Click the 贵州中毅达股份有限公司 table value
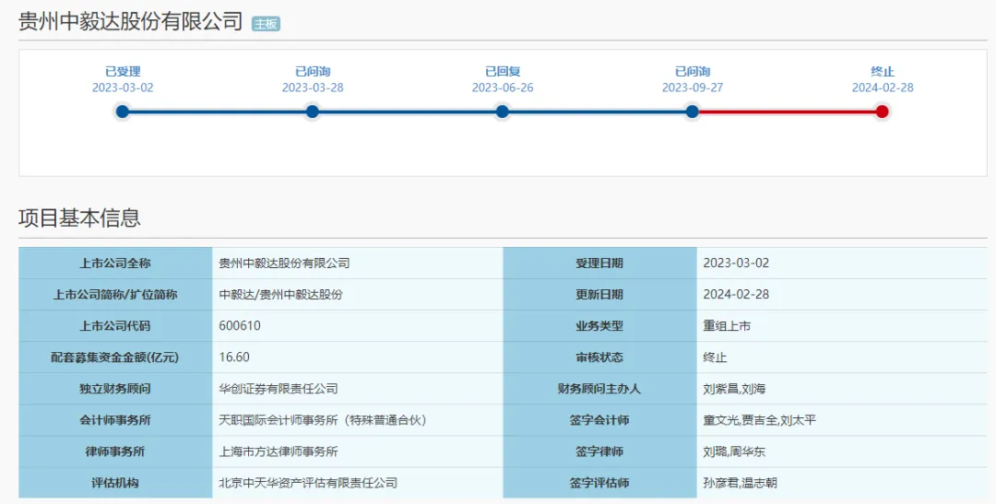996x504 pixels. coord(285,264)
